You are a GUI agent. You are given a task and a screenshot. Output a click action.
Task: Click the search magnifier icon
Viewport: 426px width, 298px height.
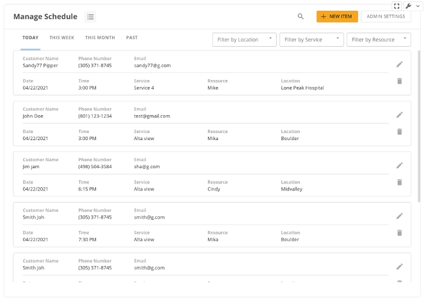pos(301,16)
